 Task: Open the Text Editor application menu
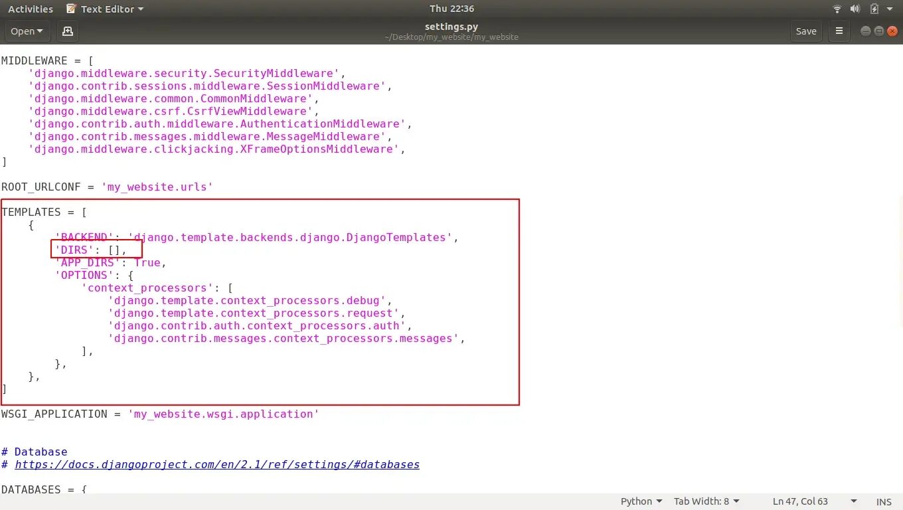pos(105,9)
